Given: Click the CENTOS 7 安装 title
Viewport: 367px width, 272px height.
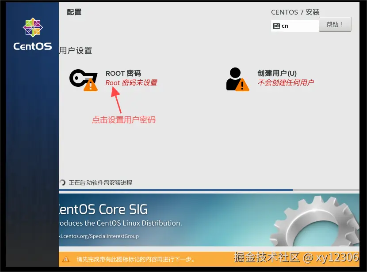Looking at the screenshot, I should point(295,12).
